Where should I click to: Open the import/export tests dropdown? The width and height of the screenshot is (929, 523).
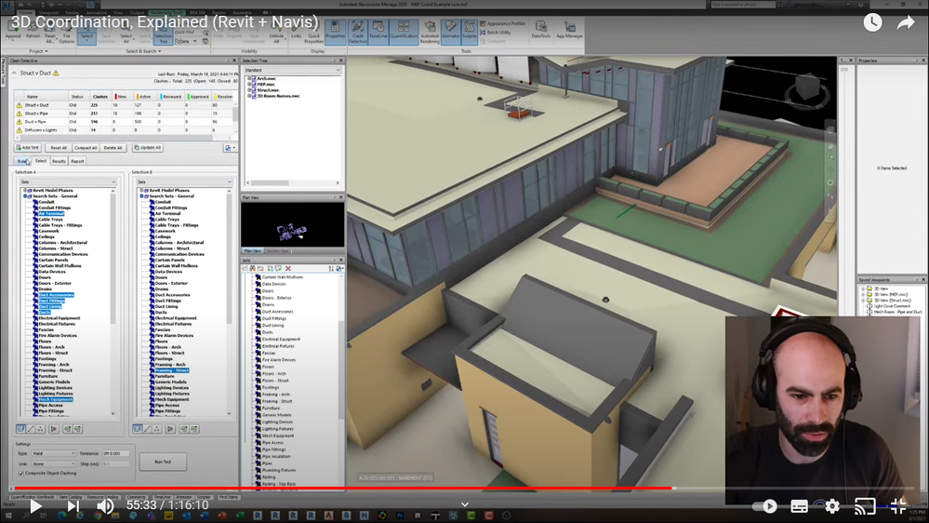coord(230,148)
